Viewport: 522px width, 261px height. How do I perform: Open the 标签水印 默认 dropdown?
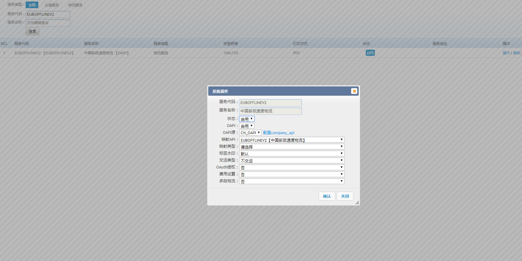(292, 154)
